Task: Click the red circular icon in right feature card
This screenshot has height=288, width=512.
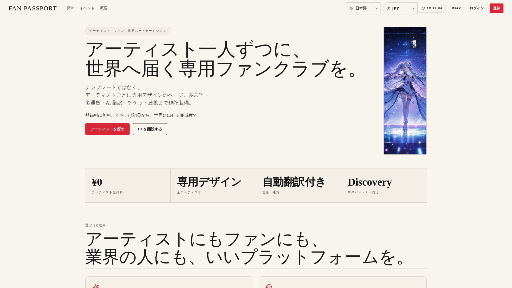Action: pyautogui.click(x=269, y=286)
